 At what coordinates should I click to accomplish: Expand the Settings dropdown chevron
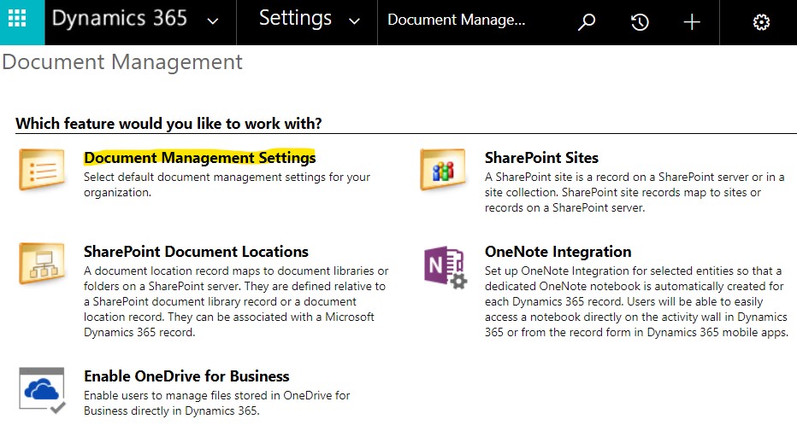pos(354,21)
